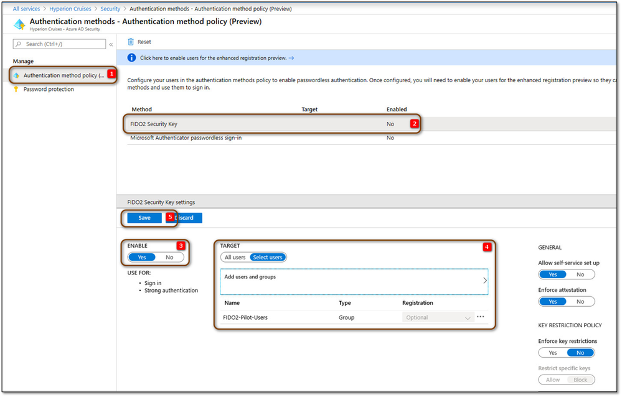Click the Add users and groups label
Screen dimensions: 622x397
[250, 277]
